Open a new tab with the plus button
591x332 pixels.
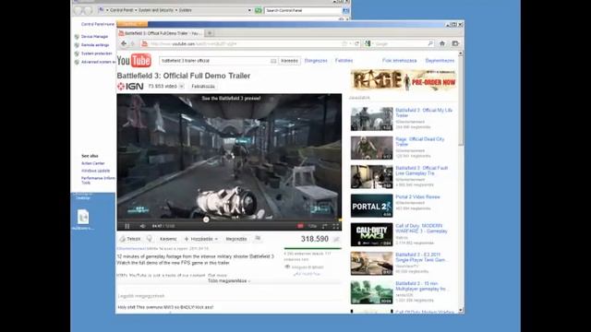tap(210, 33)
